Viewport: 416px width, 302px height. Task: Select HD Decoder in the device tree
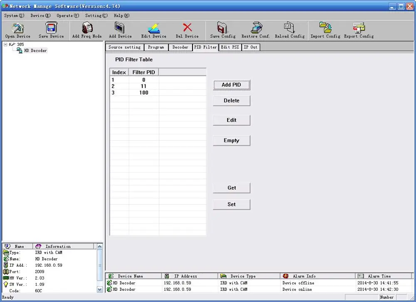(x=35, y=50)
